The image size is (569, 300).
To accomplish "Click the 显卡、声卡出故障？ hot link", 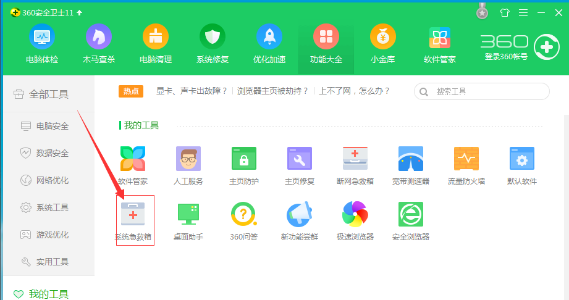I will (192, 91).
